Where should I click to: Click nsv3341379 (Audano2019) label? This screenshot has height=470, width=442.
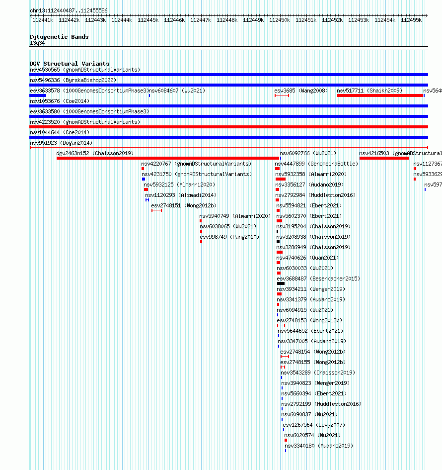click(x=311, y=299)
